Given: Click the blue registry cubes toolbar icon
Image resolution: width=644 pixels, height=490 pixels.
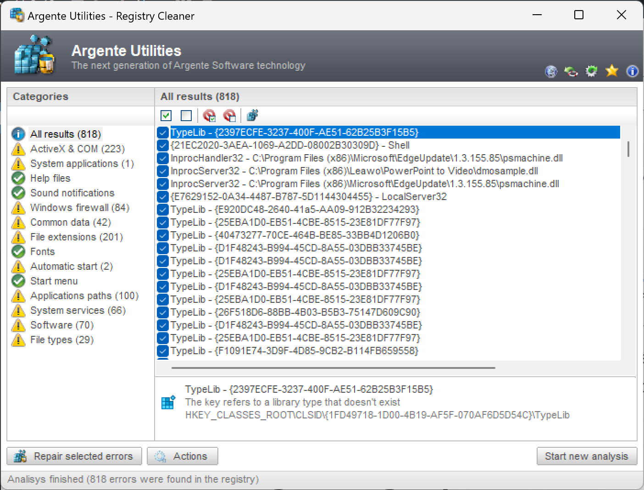Looking at the screenshot, I should pyautogui.click(x=252, y=116).
